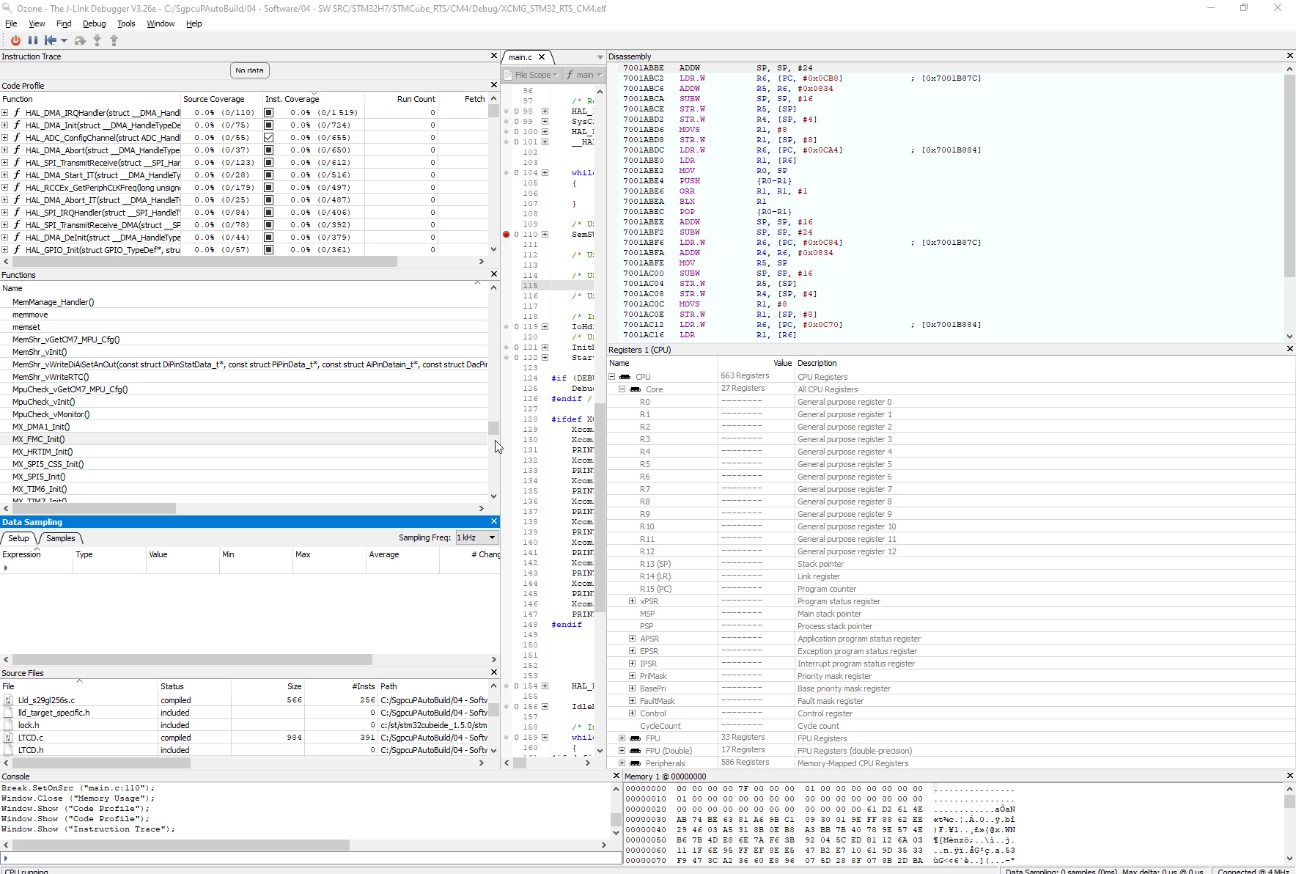Screen dimensions: 1296x874
Task: Click the blue reset arrow icon
Action: [x=51, y=40]
